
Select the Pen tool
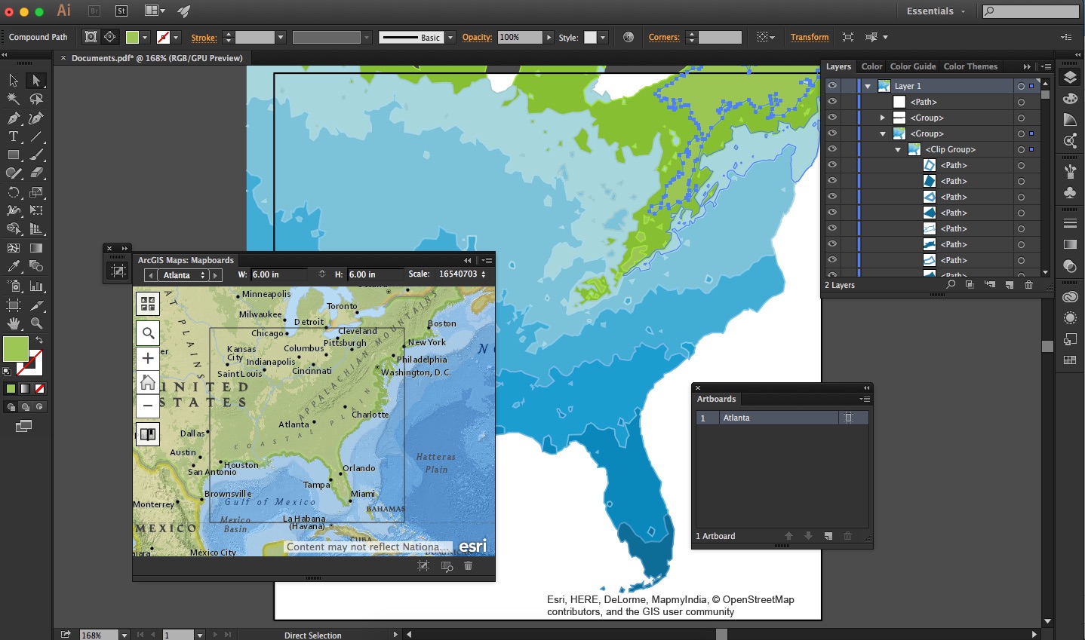click(14, 118)
